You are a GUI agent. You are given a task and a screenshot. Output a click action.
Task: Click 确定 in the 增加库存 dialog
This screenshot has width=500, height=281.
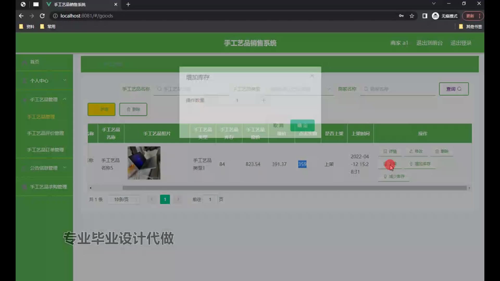point(302,126)
